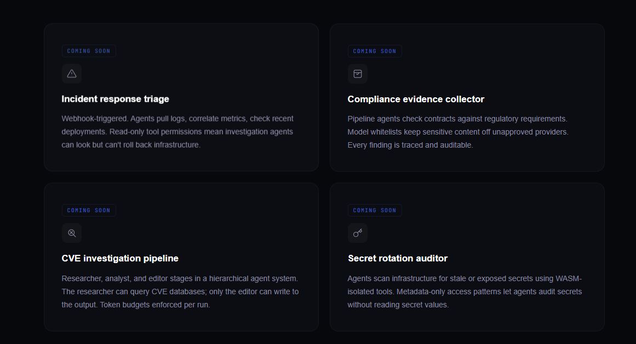Open the Compliance evidence collector heading

pos(416,99)
